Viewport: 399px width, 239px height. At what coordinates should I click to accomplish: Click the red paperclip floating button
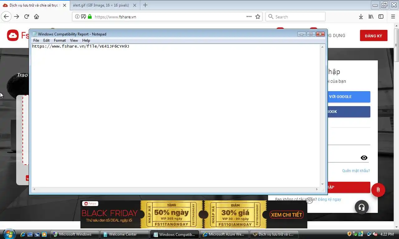click(x=378, y=190)
